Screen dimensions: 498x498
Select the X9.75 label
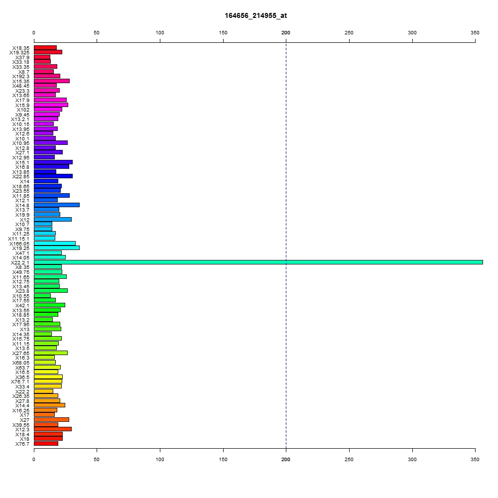22,229
